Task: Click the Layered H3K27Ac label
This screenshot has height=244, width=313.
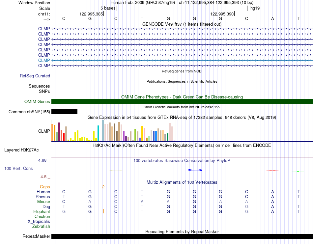Action: click(x=21, y=150)
